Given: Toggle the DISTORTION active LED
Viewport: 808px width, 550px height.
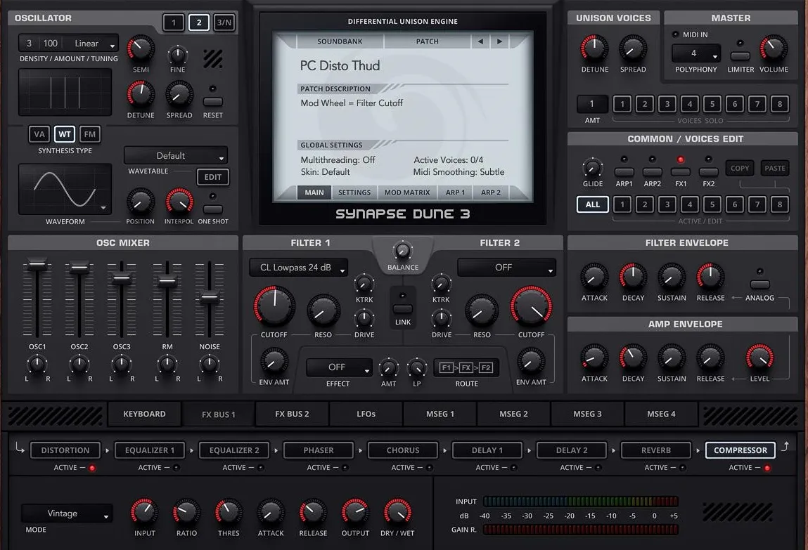Looking at the screenshot, I should tap(92, 468).
